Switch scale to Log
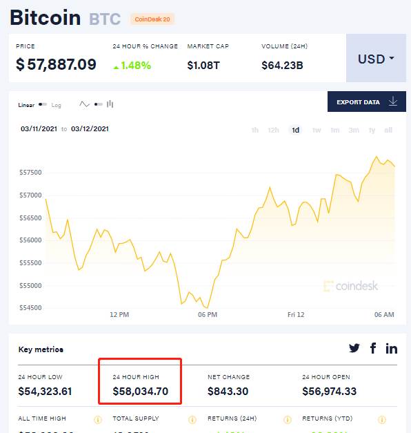 pos(56,105)
